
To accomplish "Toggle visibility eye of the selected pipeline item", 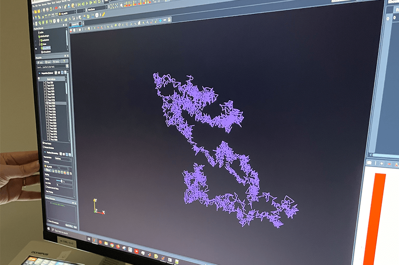I will coord(36,49).
